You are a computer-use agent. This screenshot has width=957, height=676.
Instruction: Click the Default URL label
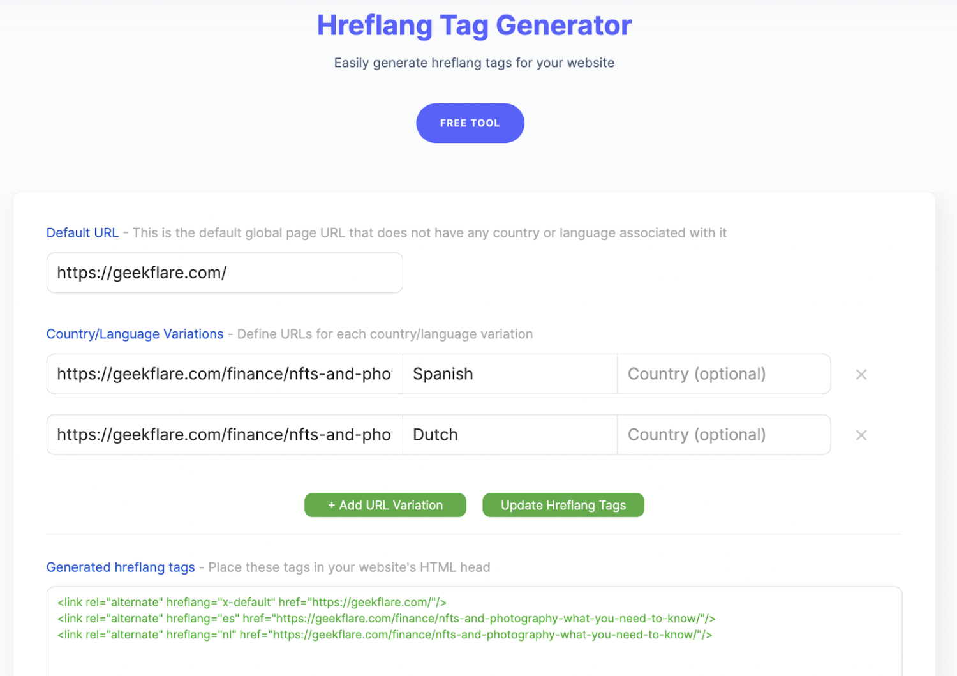point(82,233)
